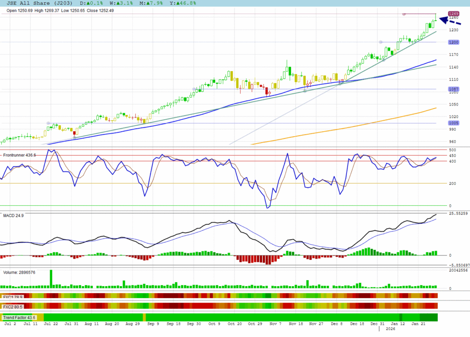470x337 pixels.
Task: Select the grey handle on 1005 line
Action: [x=48, y=123]
